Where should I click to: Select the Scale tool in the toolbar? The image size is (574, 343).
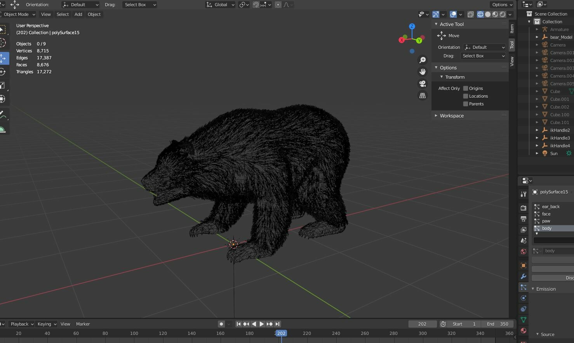tap(5, 84)
